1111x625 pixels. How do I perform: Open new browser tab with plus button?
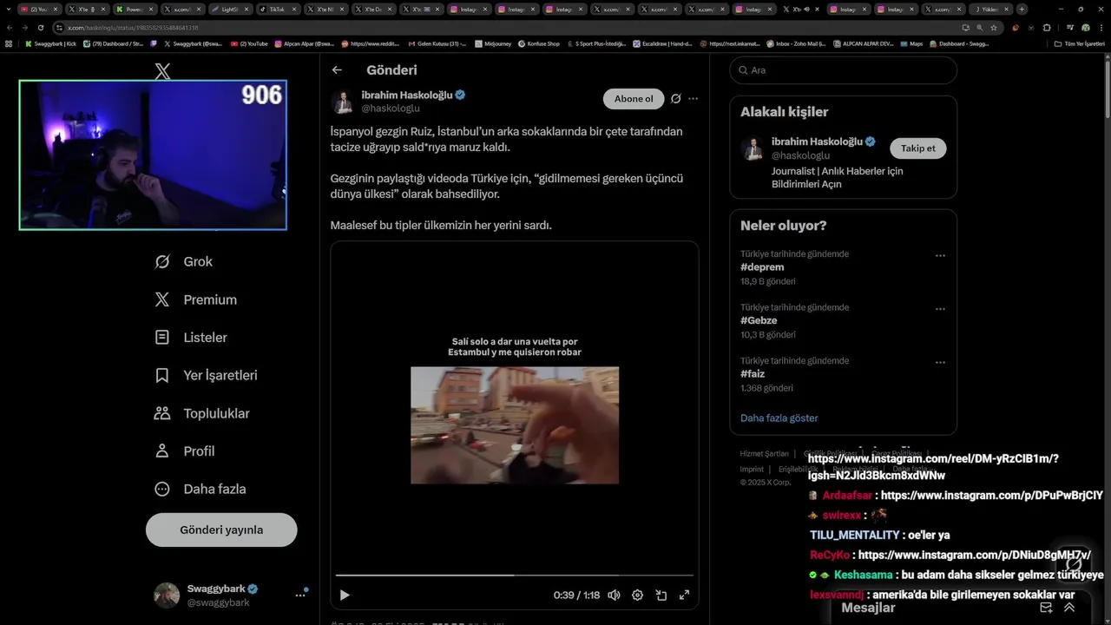point(1022,10)
